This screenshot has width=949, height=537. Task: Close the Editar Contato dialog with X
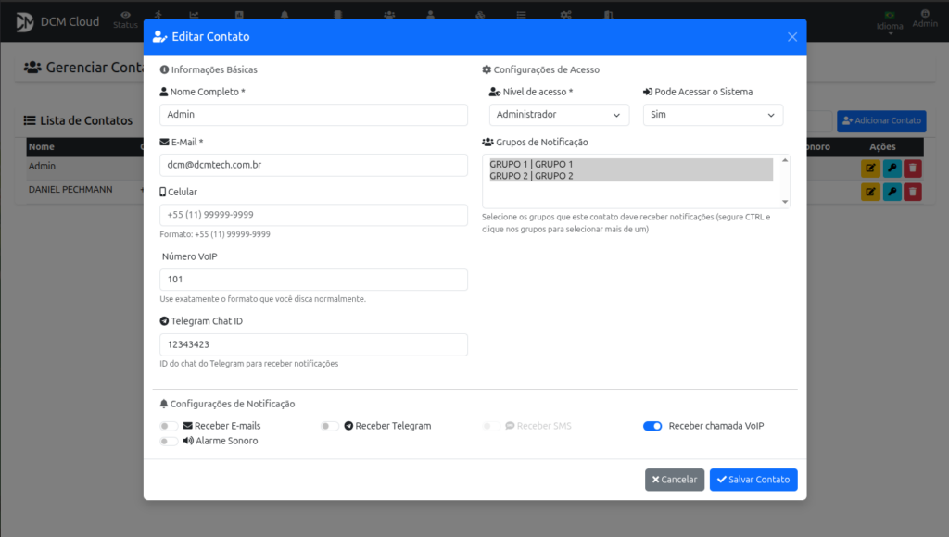point(791,37)
